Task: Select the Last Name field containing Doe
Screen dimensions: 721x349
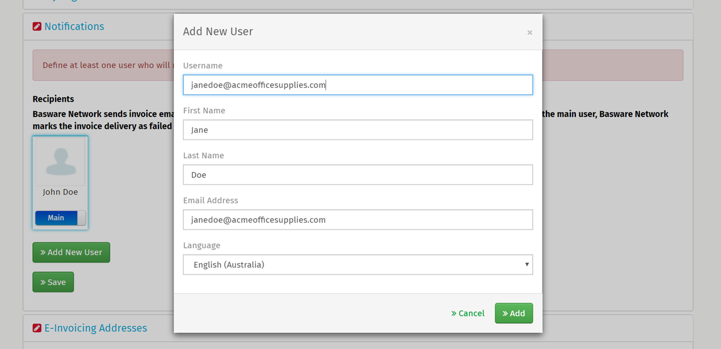Action: [x=357, y=175]
